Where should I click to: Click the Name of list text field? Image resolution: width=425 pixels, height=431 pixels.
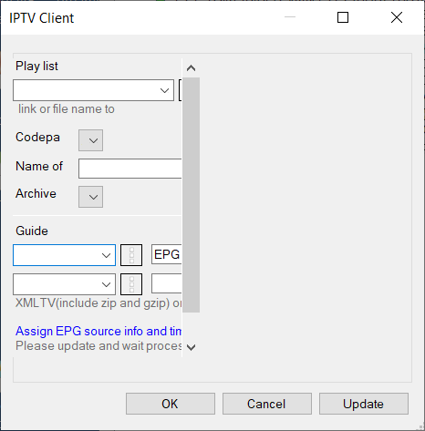130,169
